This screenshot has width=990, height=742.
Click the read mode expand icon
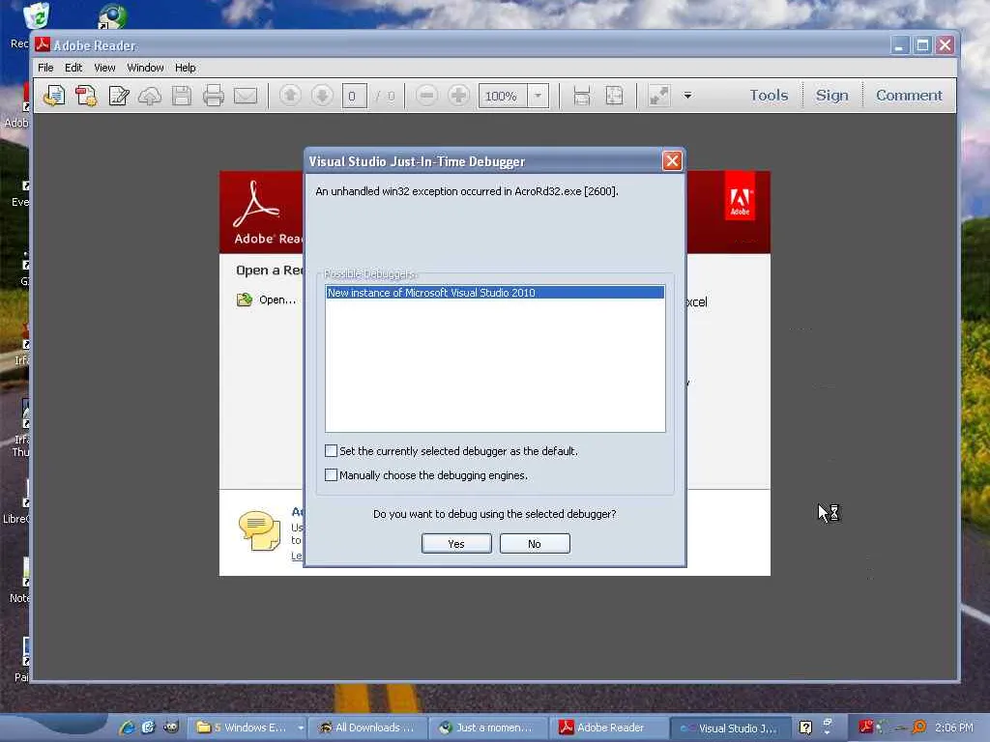coord(658,96)
